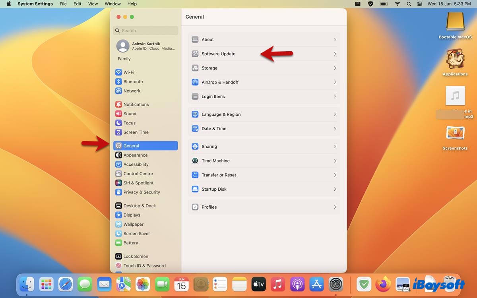This screenshot has height=298, width=477.
Task: Click the Spotlight search icon in menu bar
Action: pyautogui.click(x=408, y=4)
